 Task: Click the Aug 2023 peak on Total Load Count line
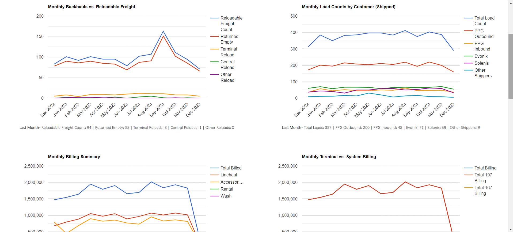coord(405,30)
